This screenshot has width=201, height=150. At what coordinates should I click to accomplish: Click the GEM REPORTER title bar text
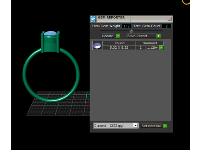(x=111, y=17)
